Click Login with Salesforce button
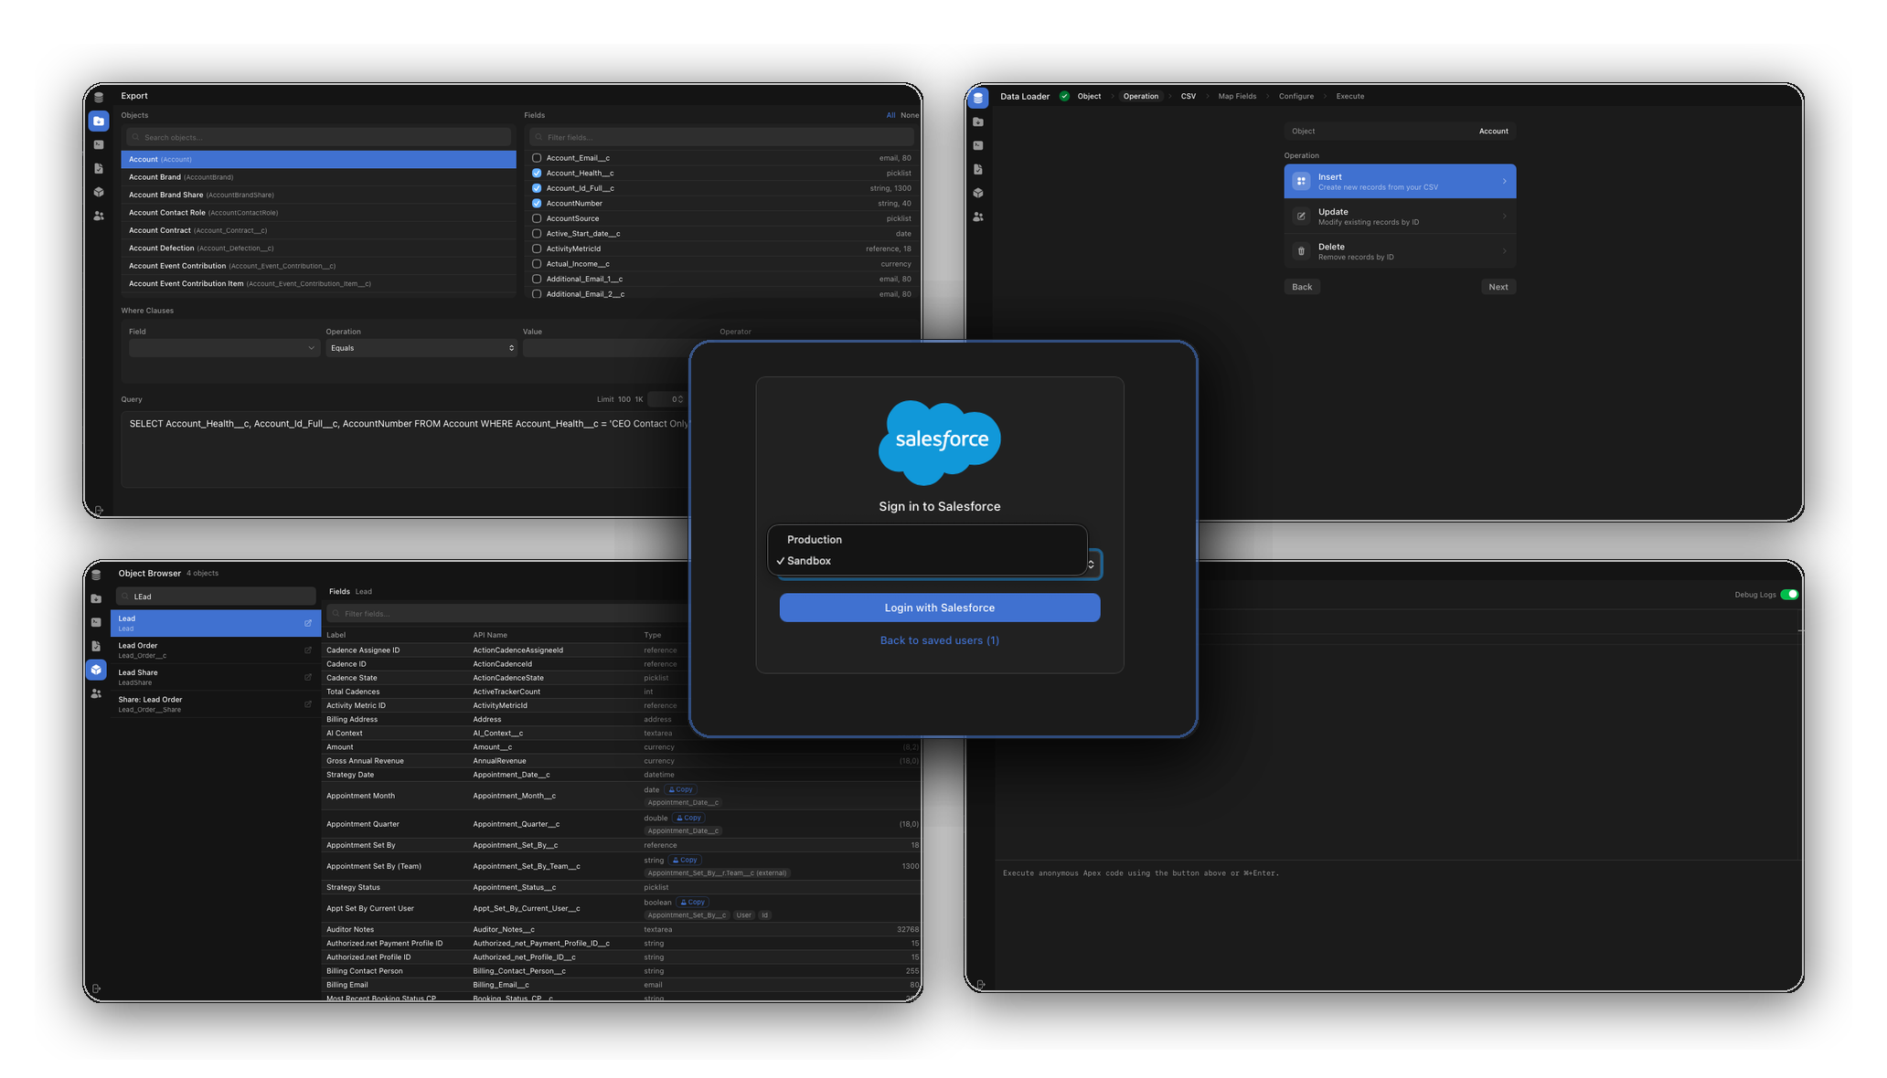The width and height of the screenshot is (1887, 1078). tap(939, 608)
